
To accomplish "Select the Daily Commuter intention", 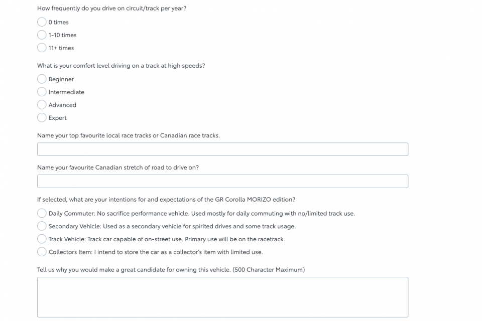I will (x=42, y=214).
